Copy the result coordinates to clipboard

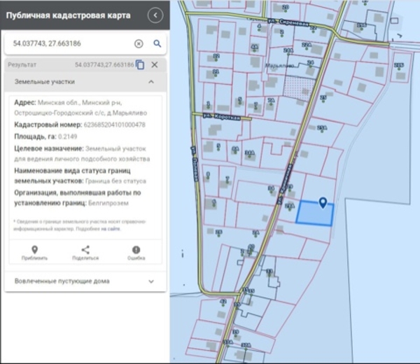tap(140, 65)
